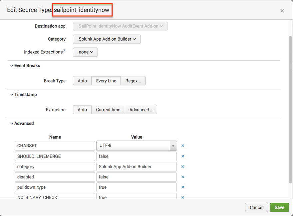
Task: Click the Save button
Action: click(x=279, y=207)
